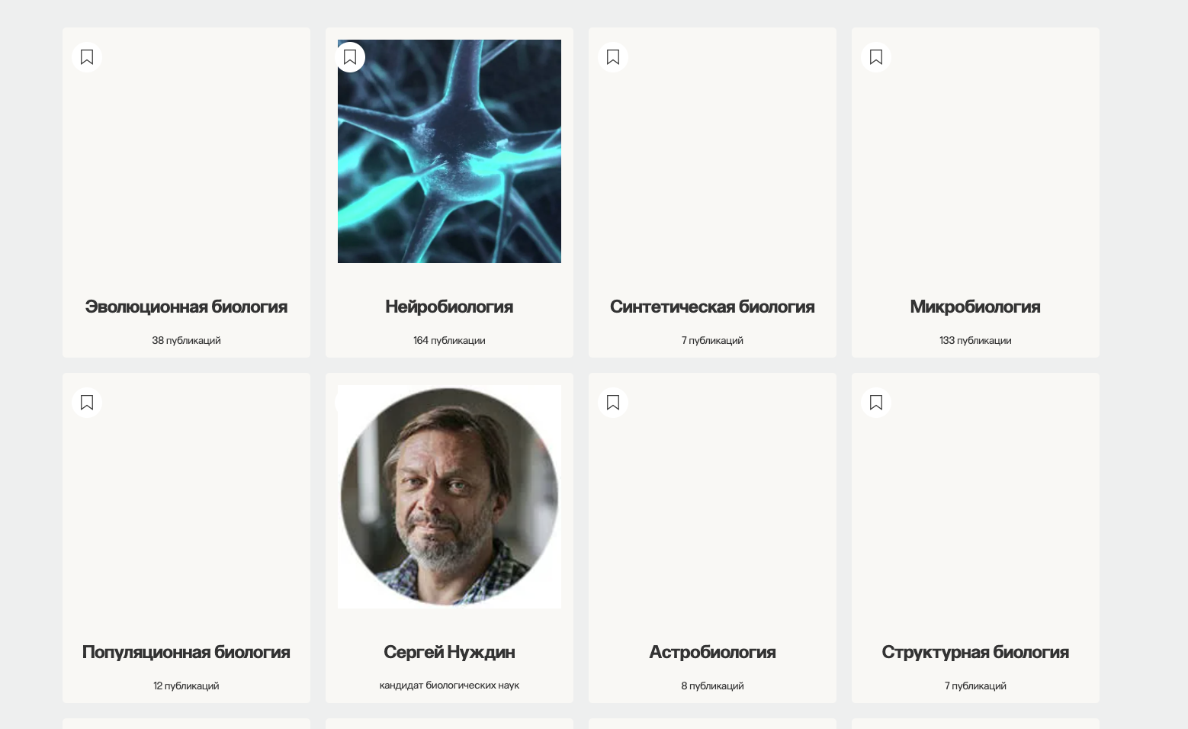Open the Микробиология topic title
This screenshot has height=729, width=1188.
point(975,307)
